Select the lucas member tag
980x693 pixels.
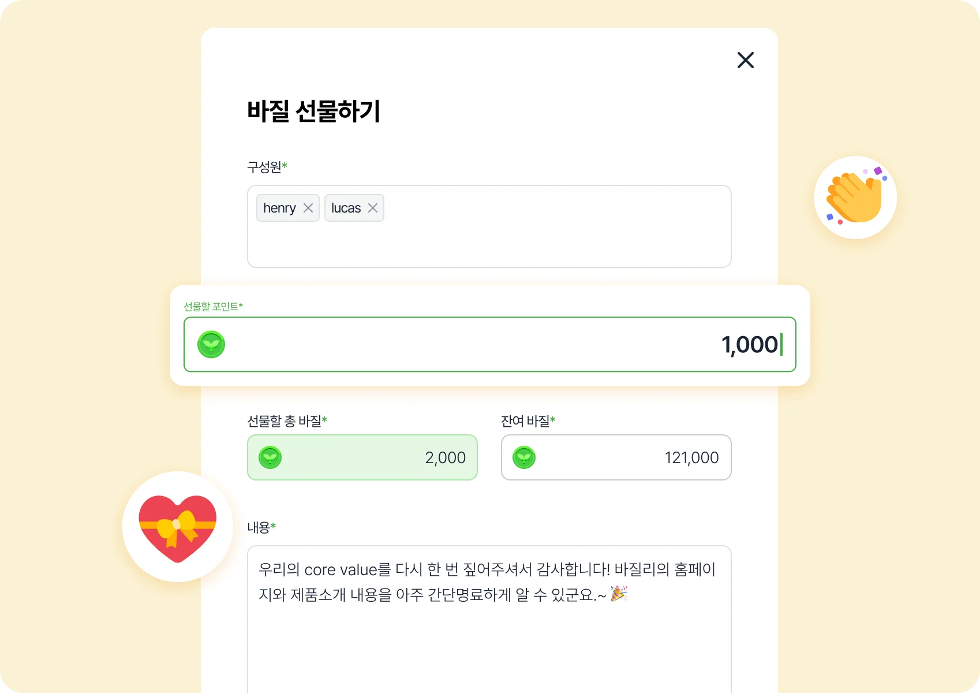(346, 208)
